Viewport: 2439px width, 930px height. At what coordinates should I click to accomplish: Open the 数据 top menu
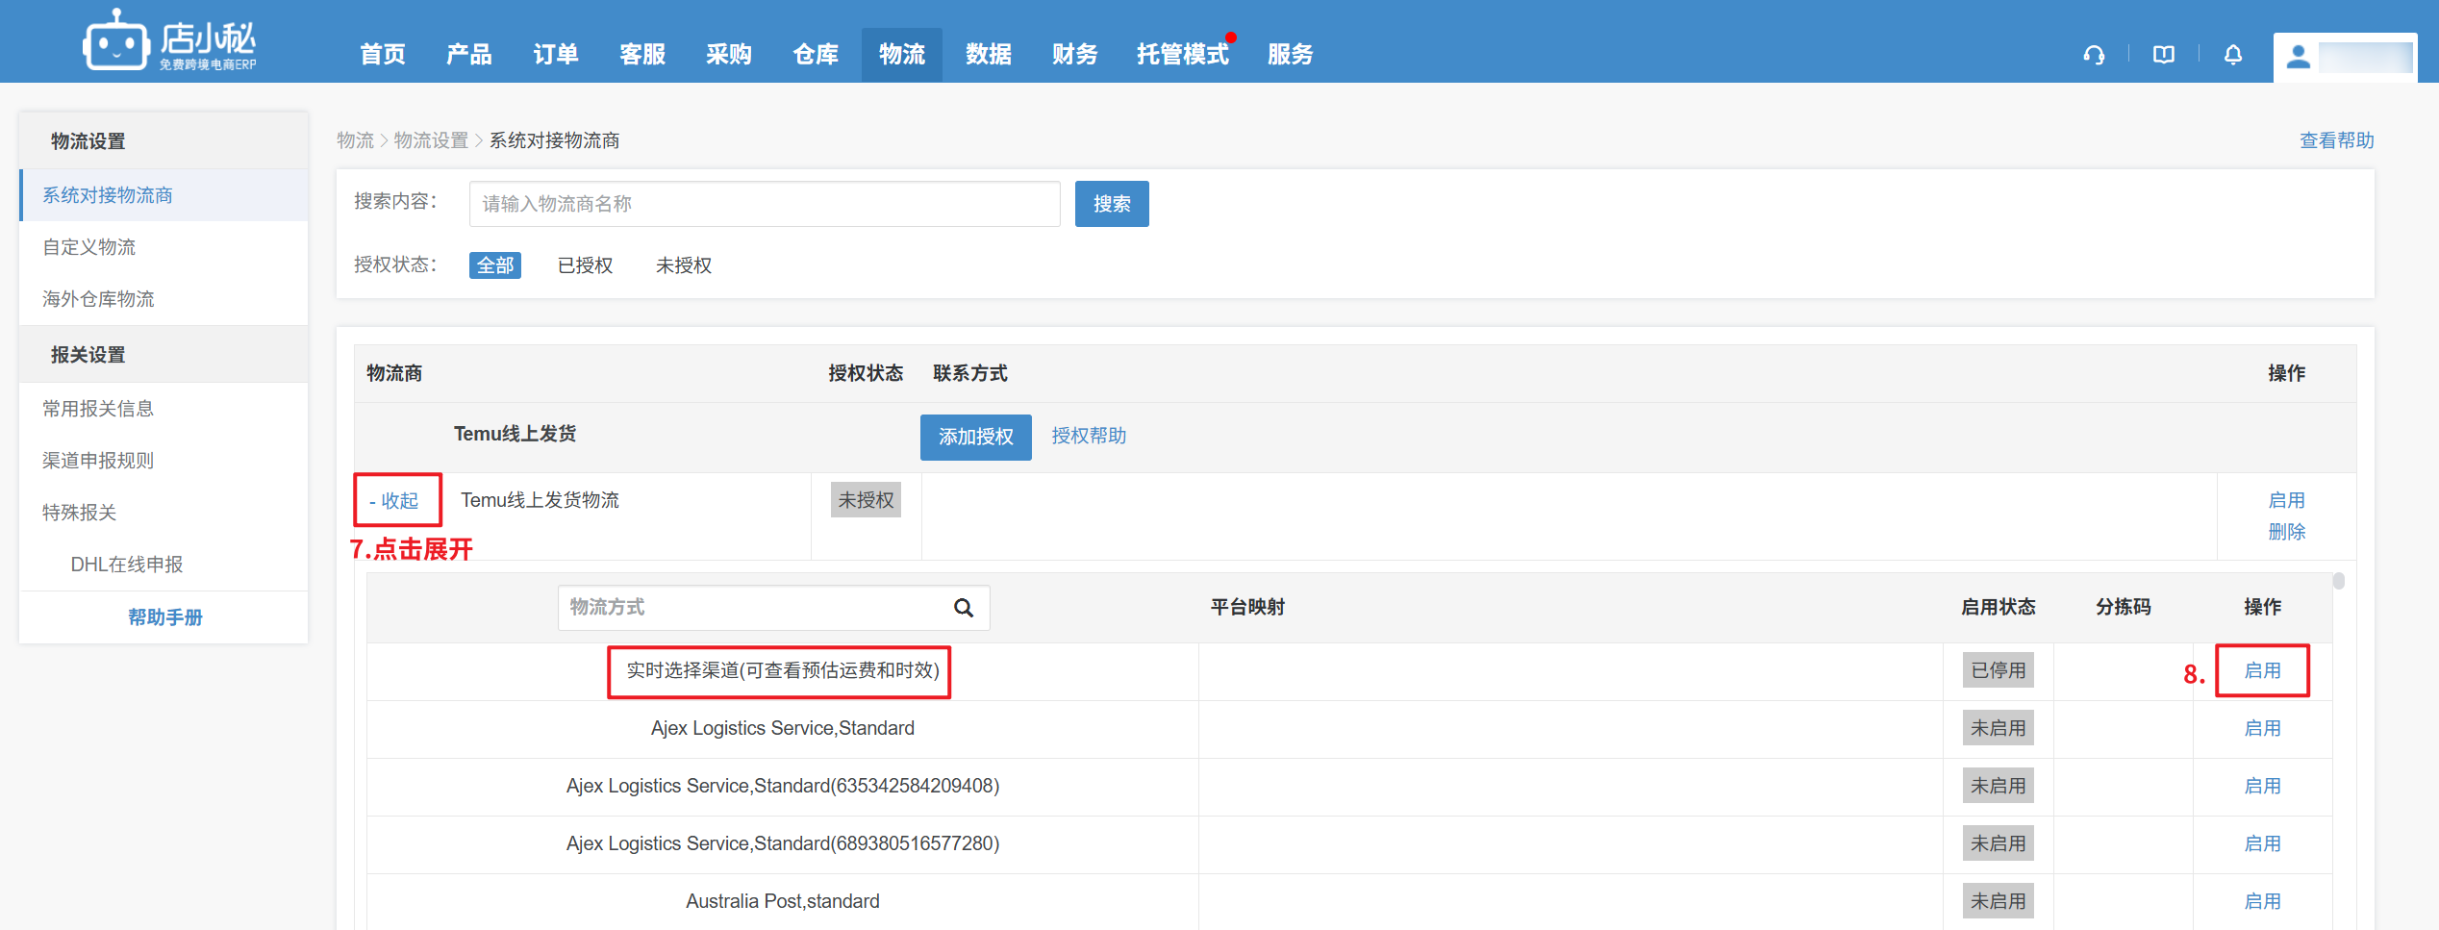pyautogui.click(x=988, y=55)
